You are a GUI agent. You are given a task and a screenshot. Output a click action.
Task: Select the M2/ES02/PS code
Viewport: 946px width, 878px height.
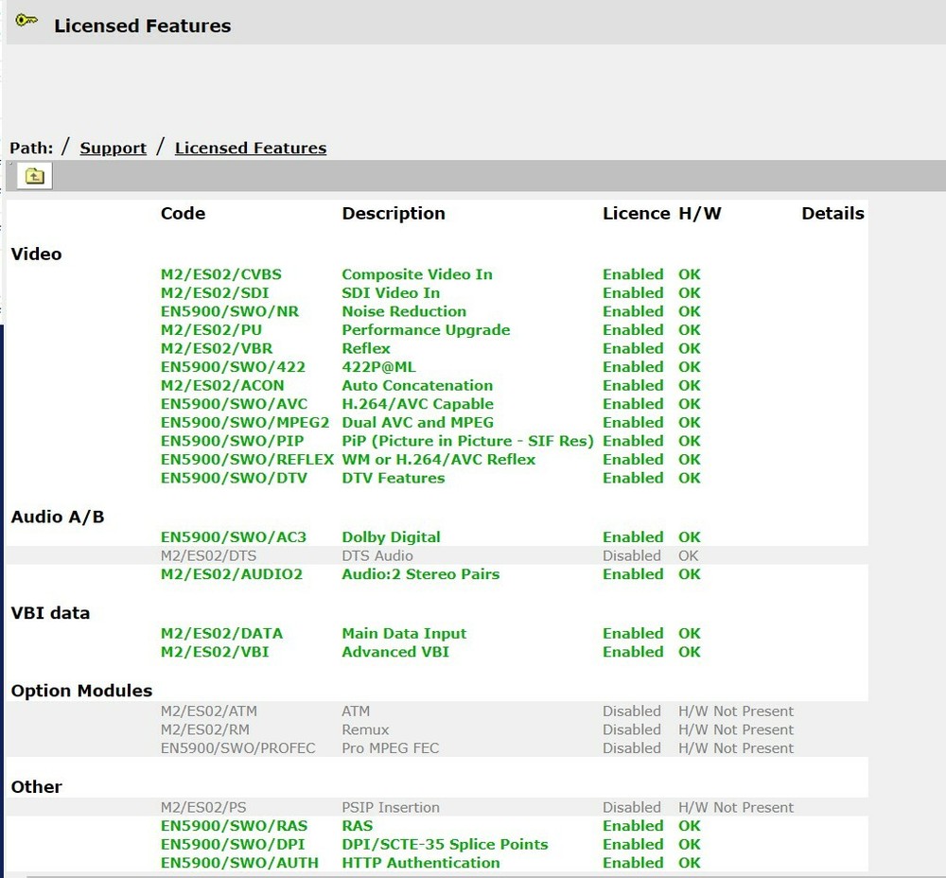(203, 807)
